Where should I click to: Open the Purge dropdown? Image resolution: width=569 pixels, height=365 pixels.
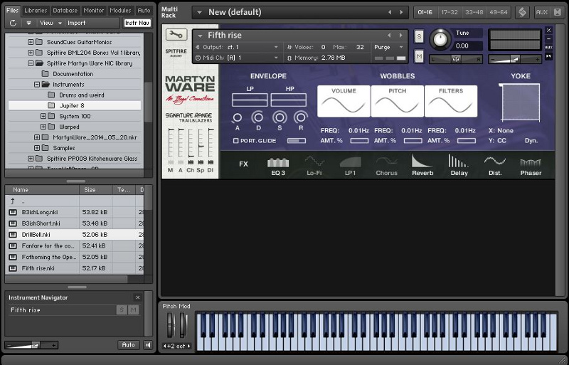[388, 47]
